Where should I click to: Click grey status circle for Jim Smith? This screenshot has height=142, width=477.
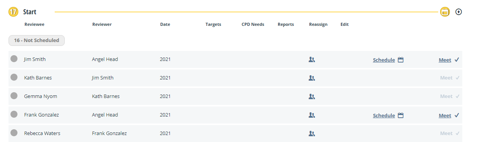tap(14, 59)
